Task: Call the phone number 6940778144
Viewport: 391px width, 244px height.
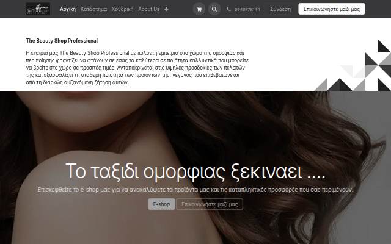Action: tap(247, 10)
